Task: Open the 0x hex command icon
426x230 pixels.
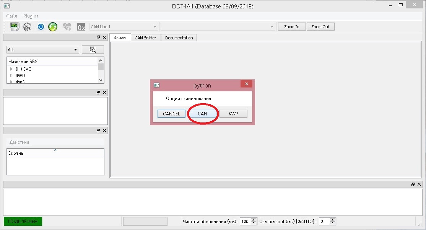Action: tap(81, 27)
